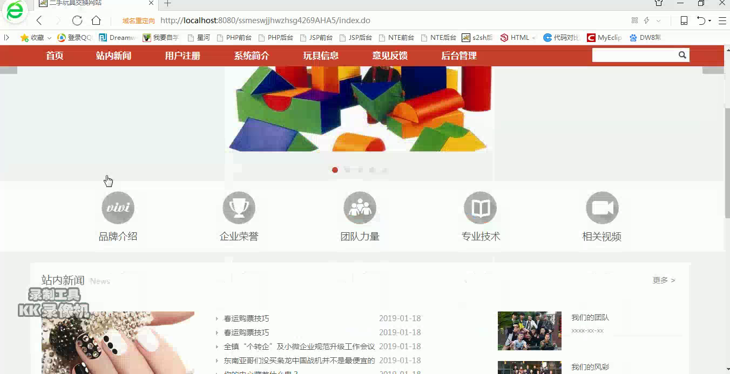
Task: Click the nail art news image
Action: pos(118,343)
